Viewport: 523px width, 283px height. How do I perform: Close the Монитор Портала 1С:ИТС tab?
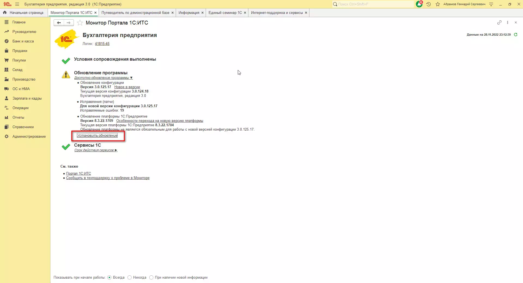pyautogui.click(x=95, y=13)
